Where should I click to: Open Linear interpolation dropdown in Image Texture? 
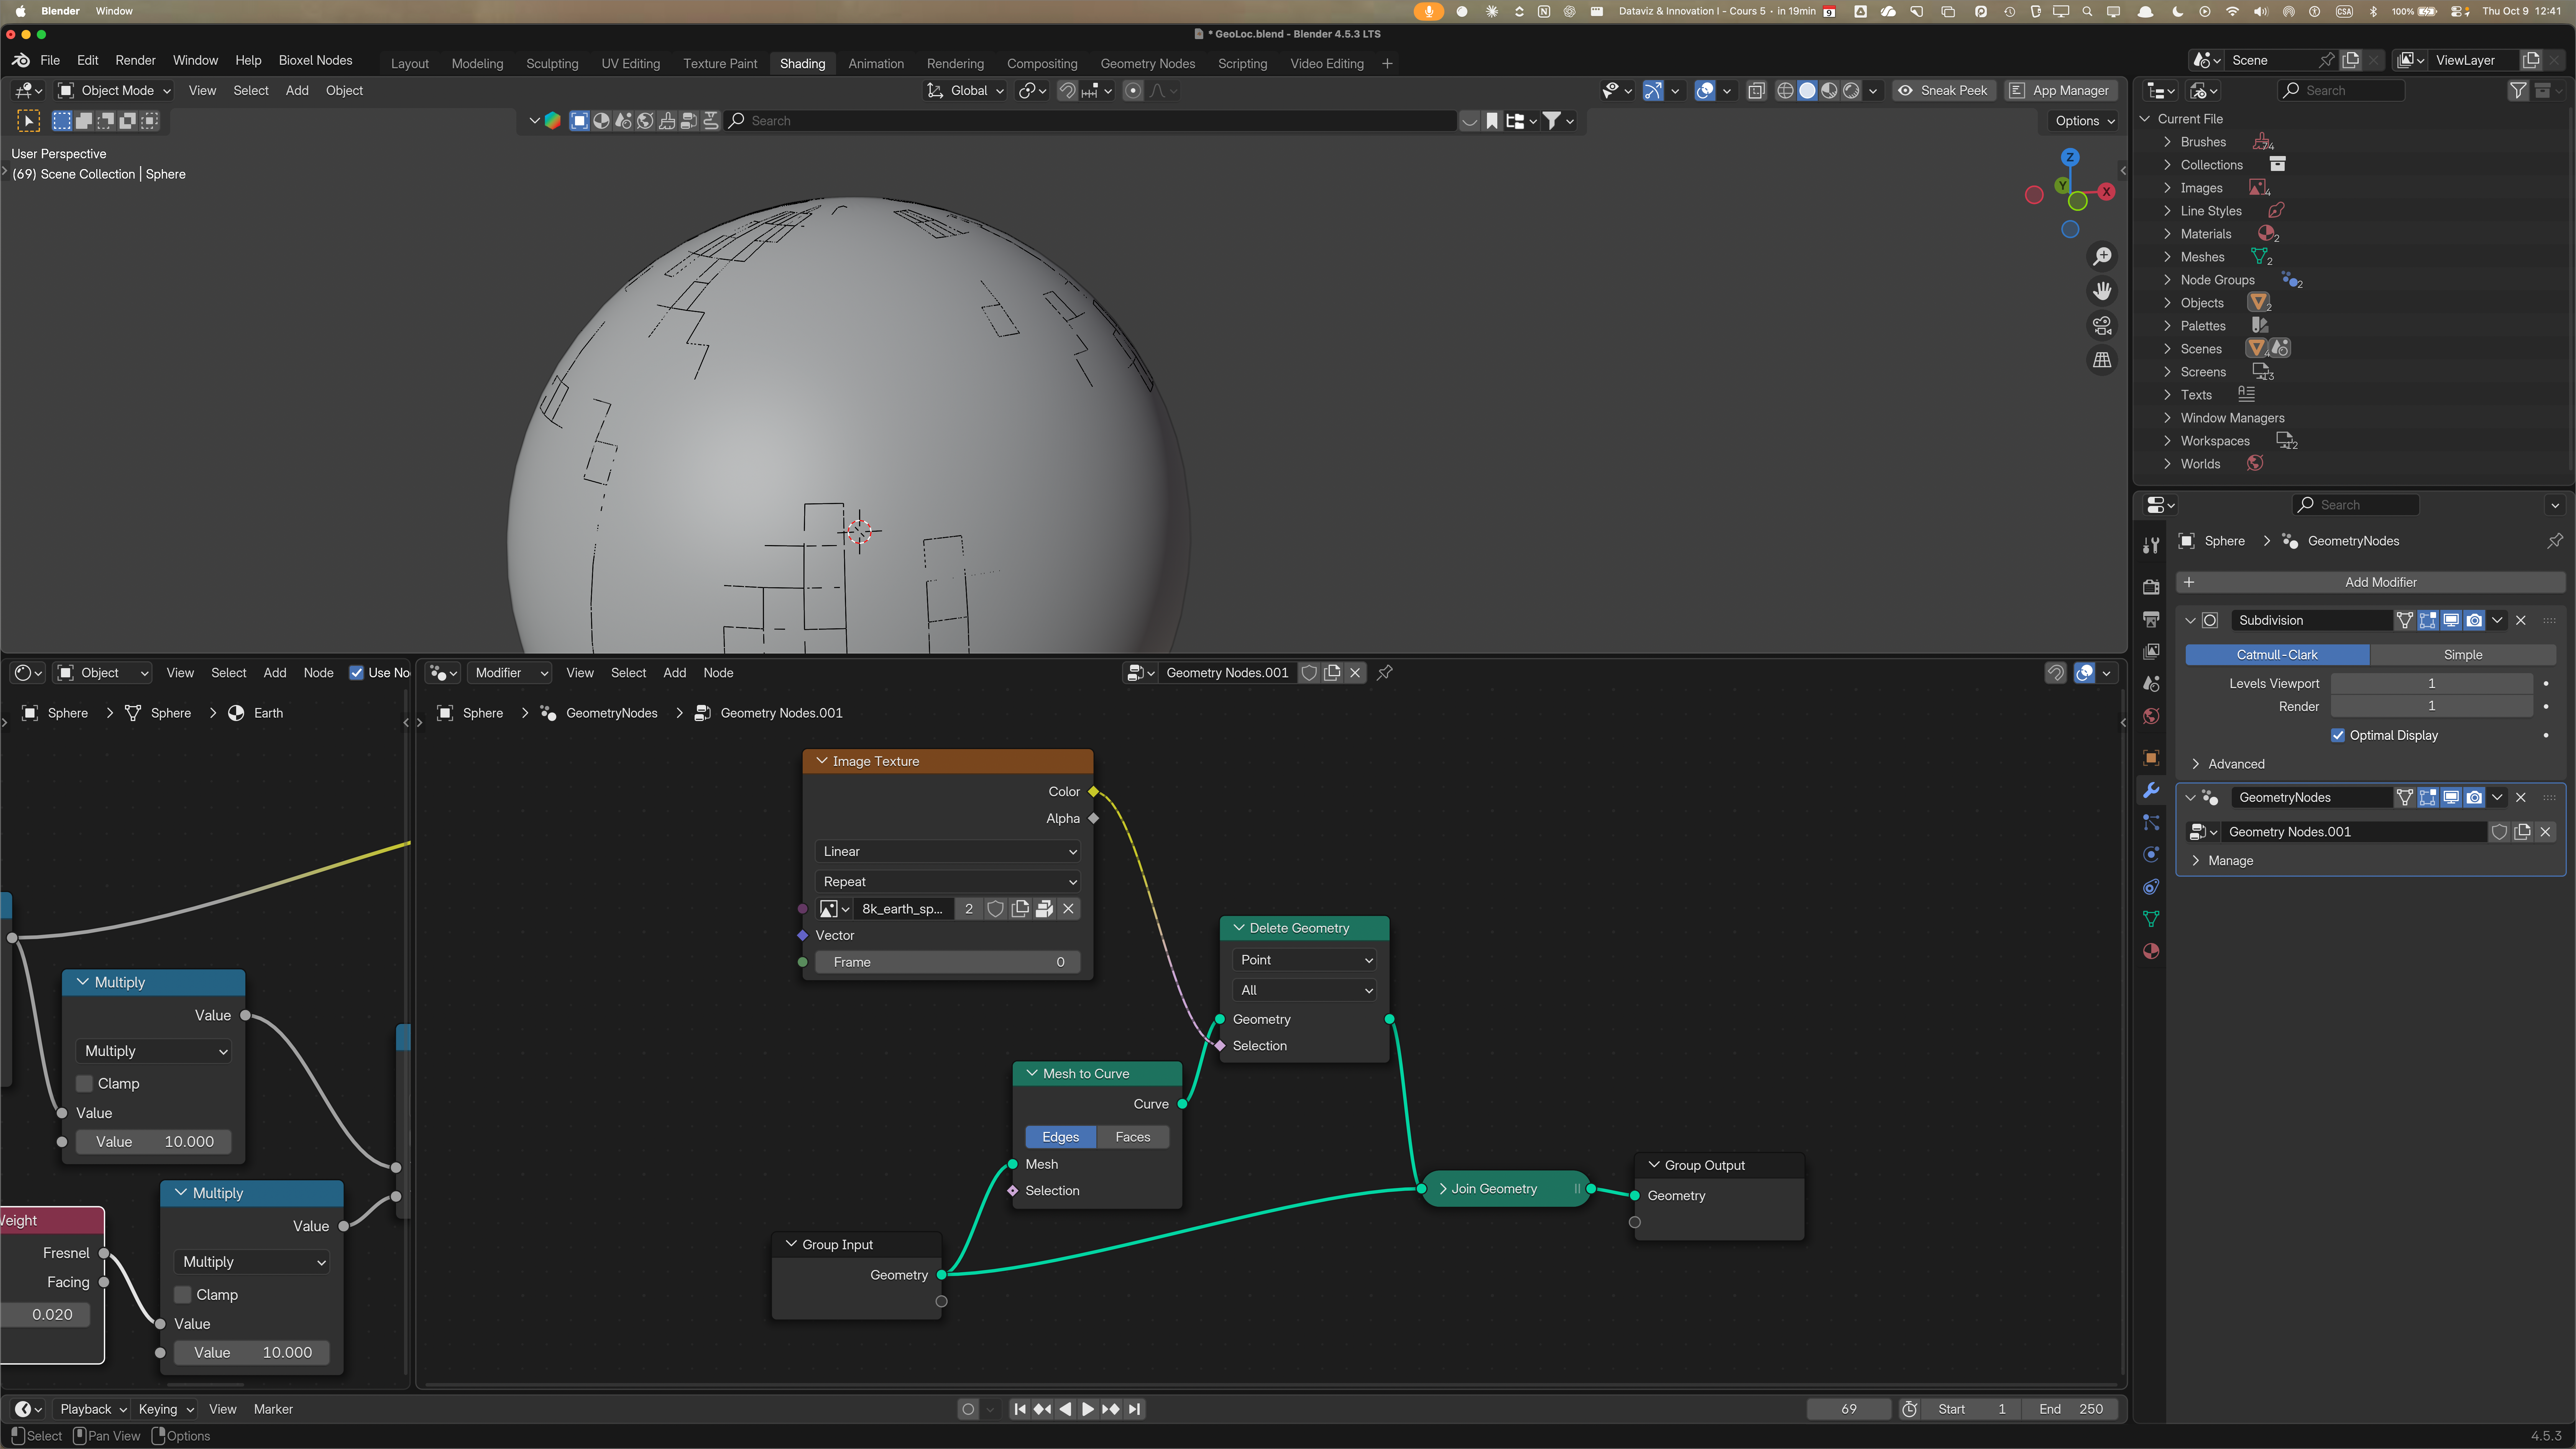click(948, 852)
